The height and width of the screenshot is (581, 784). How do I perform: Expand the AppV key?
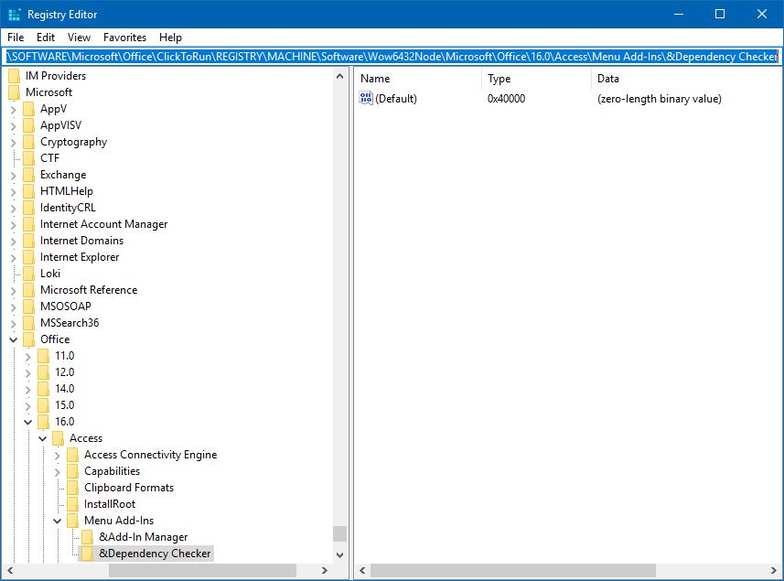[x=14, y=110]
